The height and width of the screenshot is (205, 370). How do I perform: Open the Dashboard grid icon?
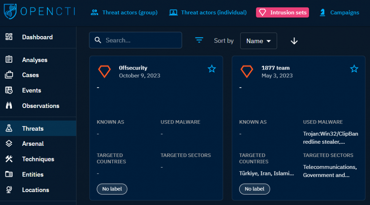pyautogui.click(x=9, y=37)
